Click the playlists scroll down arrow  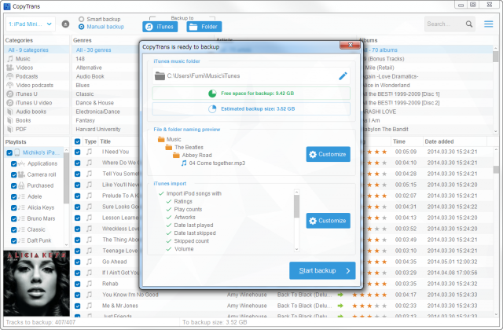coord(66,244)
